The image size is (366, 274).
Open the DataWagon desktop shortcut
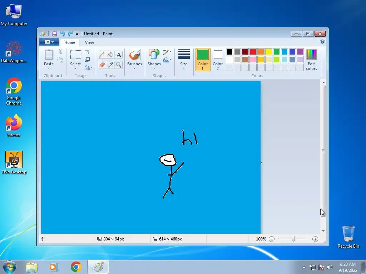pyautogui.click(x=14, y=52)
